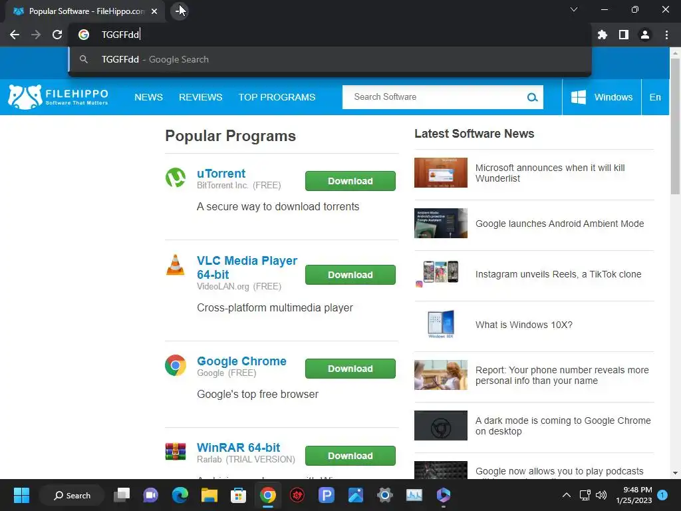This screenshot has width=681, height=511.
Task: Click the browser forward arrow
Action: (x=36, y=35)
